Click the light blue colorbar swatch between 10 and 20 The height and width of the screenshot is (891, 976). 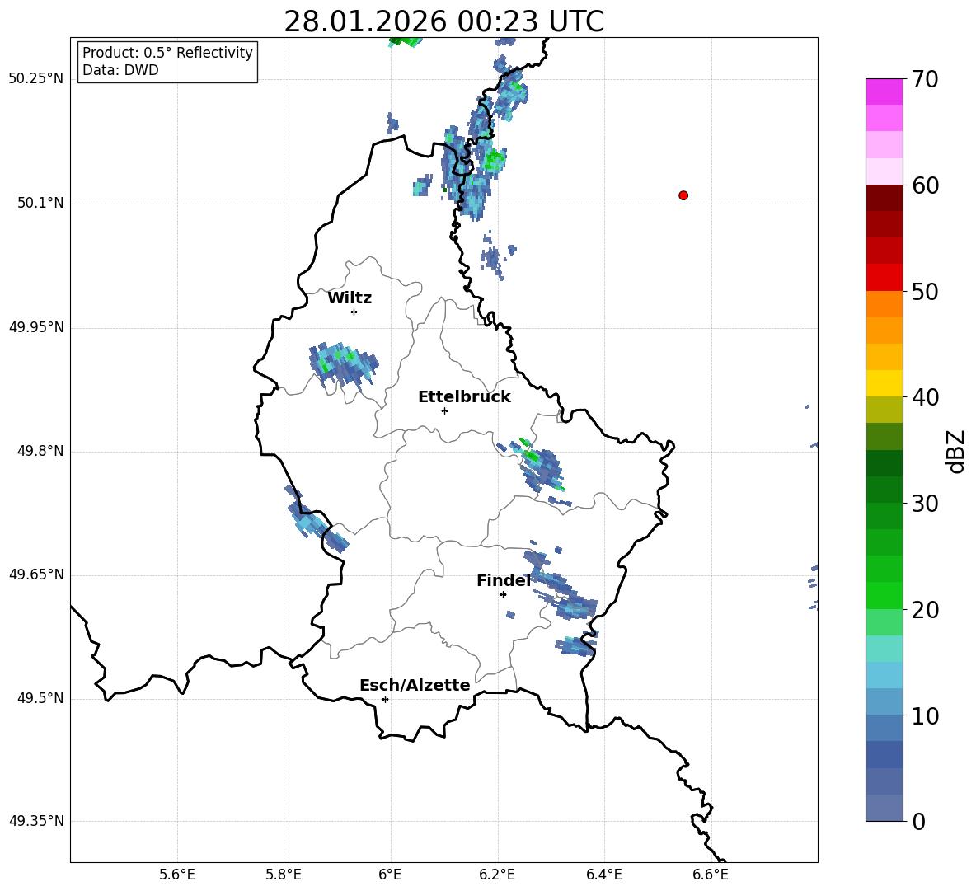tap(884, 675)
